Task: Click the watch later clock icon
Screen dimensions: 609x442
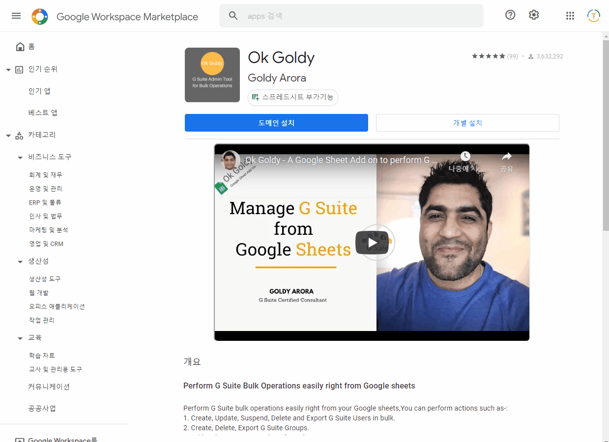Action: click(x=465, y=156)
